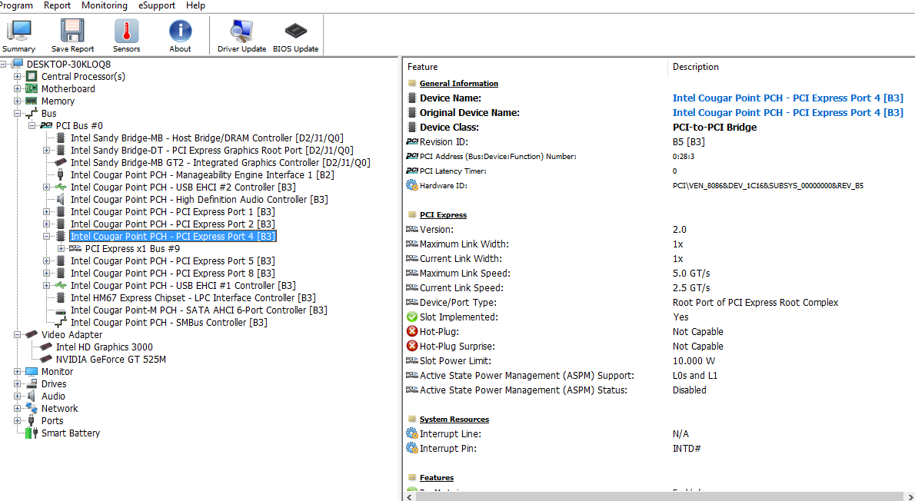Screen dimensions: 915x501
Task: Click the About info icon
Action: (181, 30)
